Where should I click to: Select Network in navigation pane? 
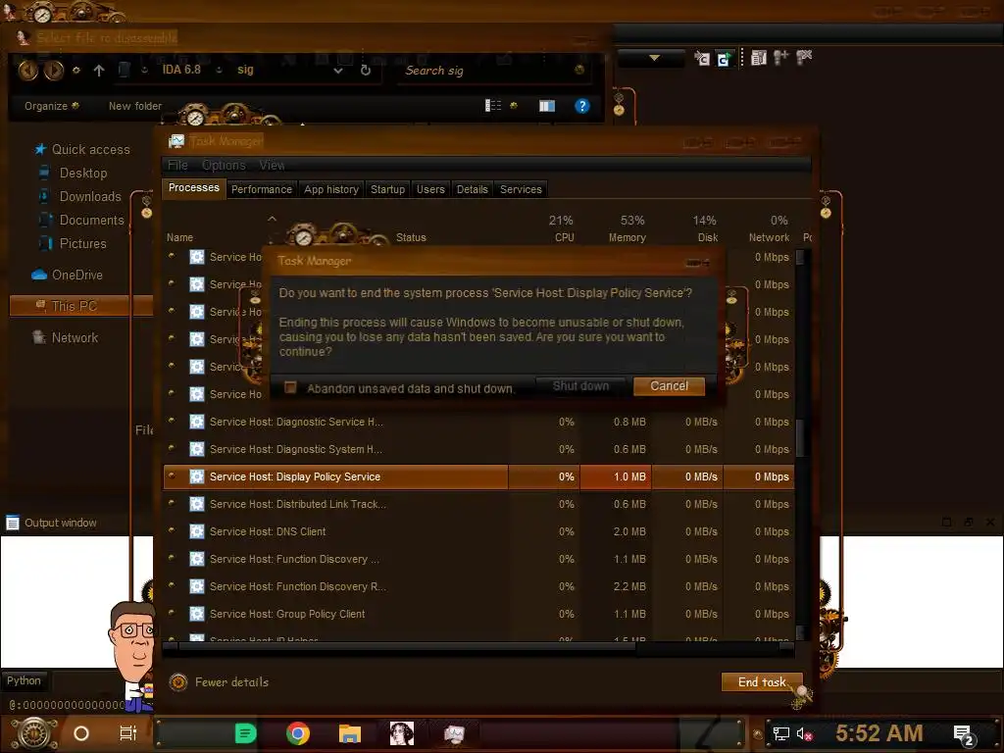(75, 337)
